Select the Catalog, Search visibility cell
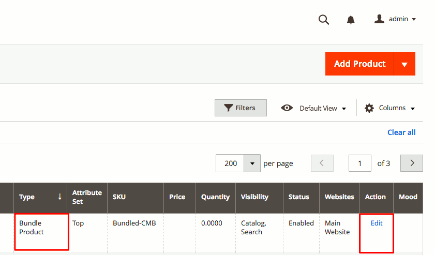Screen dimensions: 435x255 click(259, 232)
